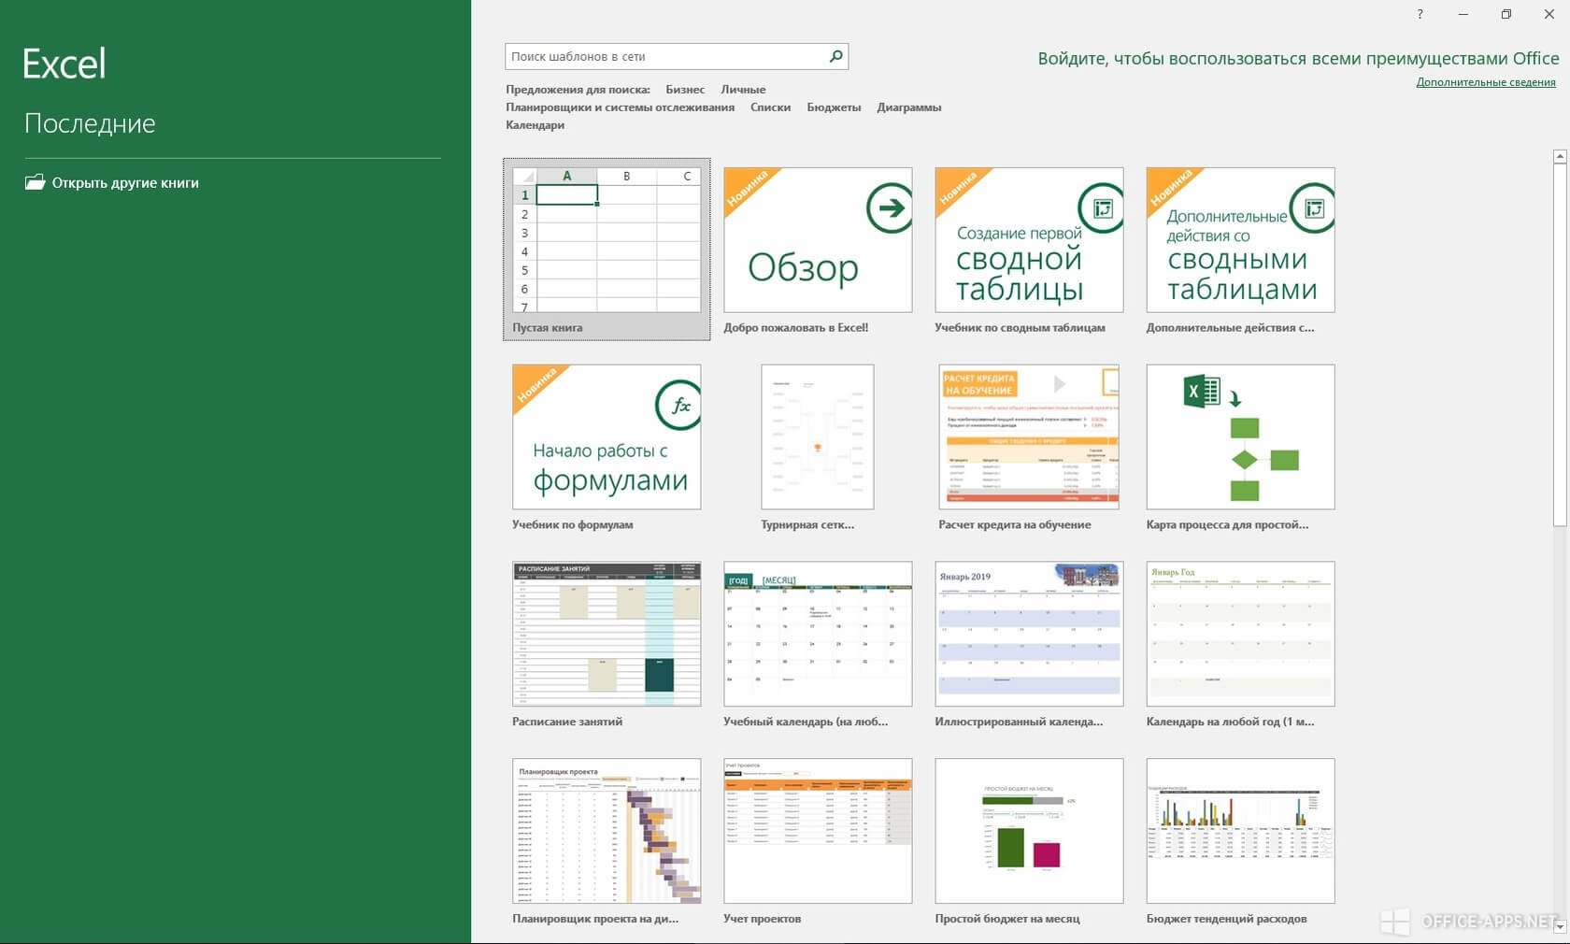
Task: Select the Календари search suggestion
Action: coord(535,125)
